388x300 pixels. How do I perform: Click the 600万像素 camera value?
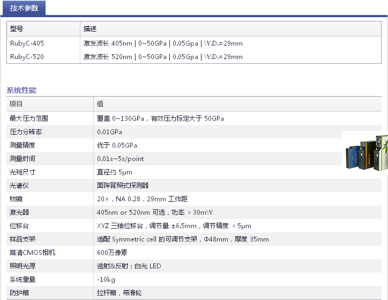coord(112,253)
